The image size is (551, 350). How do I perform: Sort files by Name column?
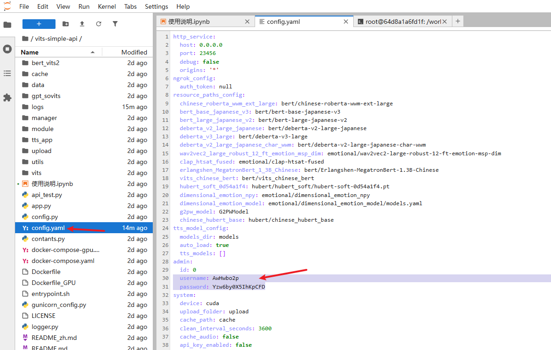point(58,52)
